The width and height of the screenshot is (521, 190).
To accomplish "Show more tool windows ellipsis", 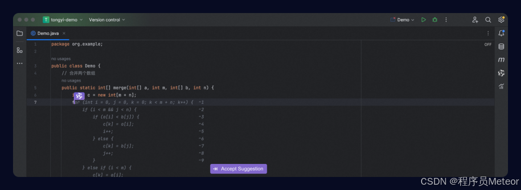I will click(20, 63).
